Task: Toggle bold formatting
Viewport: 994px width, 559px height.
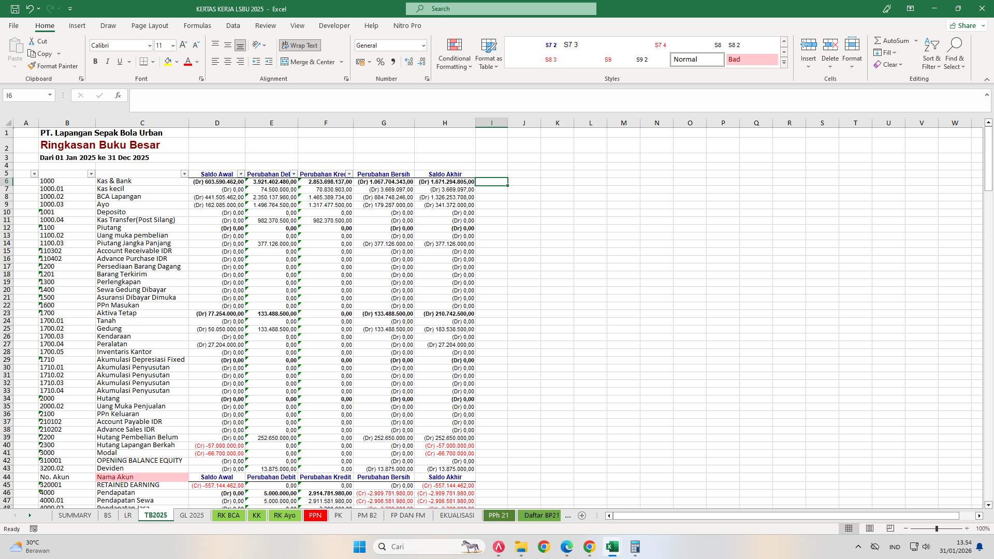Action: pyautogui.click(x=95, y=61)
